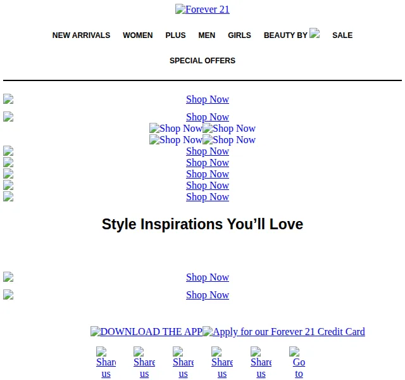Open bottom-left Shop Now image in the grid
405x380 pixels.
coord(176,139)
